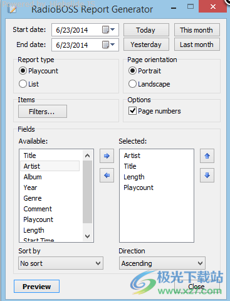The image size is (230, 301).
Task: Open the Direction dropdown
Action: click(x=162, y=263)
